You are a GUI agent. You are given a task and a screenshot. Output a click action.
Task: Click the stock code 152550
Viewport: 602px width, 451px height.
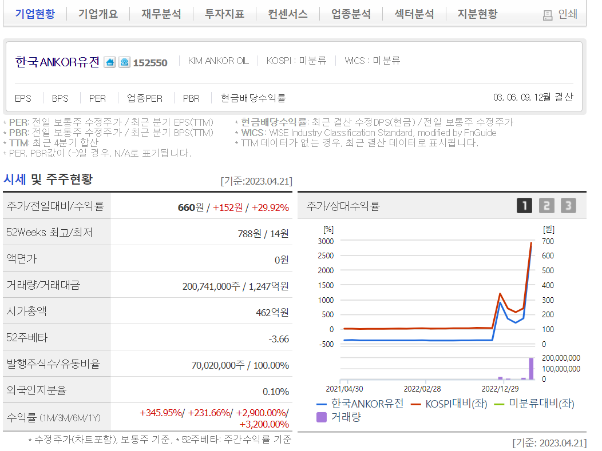[x=150, y=62]
